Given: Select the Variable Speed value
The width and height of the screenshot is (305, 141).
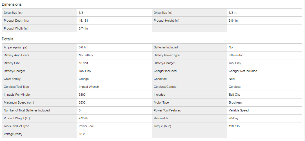Looking at the screenshot, I should pos(239,110).
